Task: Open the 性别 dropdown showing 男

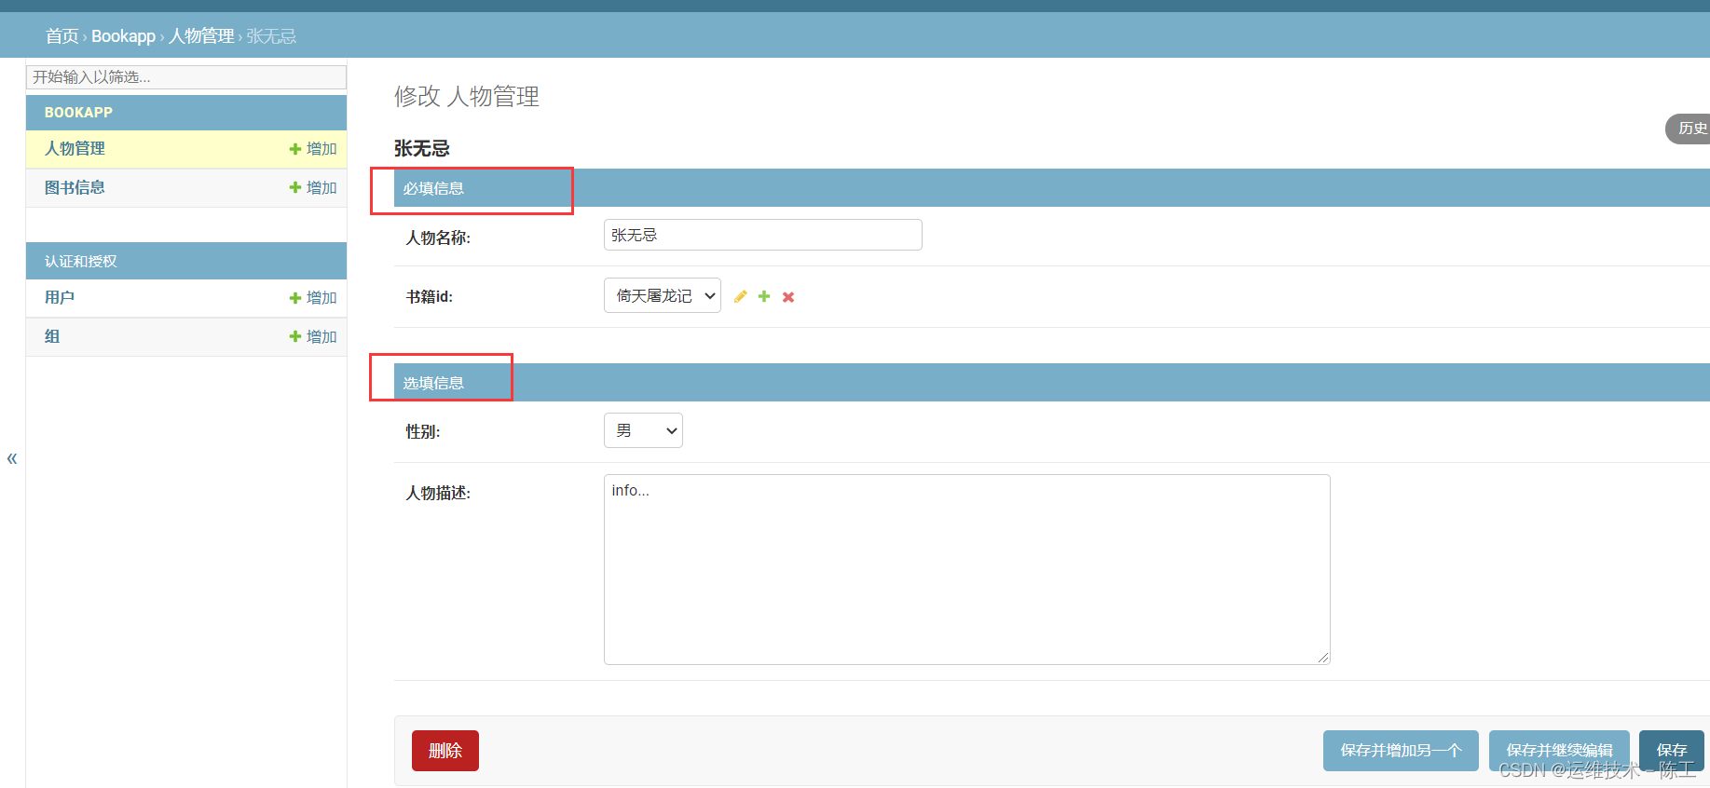Action: coord(643,430)
